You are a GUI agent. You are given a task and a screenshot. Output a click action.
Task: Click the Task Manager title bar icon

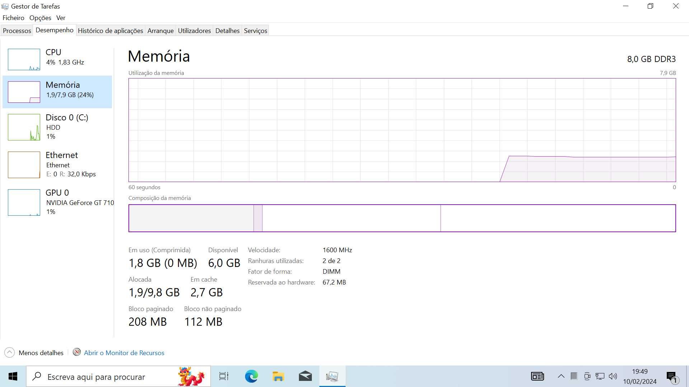(5, 6)
